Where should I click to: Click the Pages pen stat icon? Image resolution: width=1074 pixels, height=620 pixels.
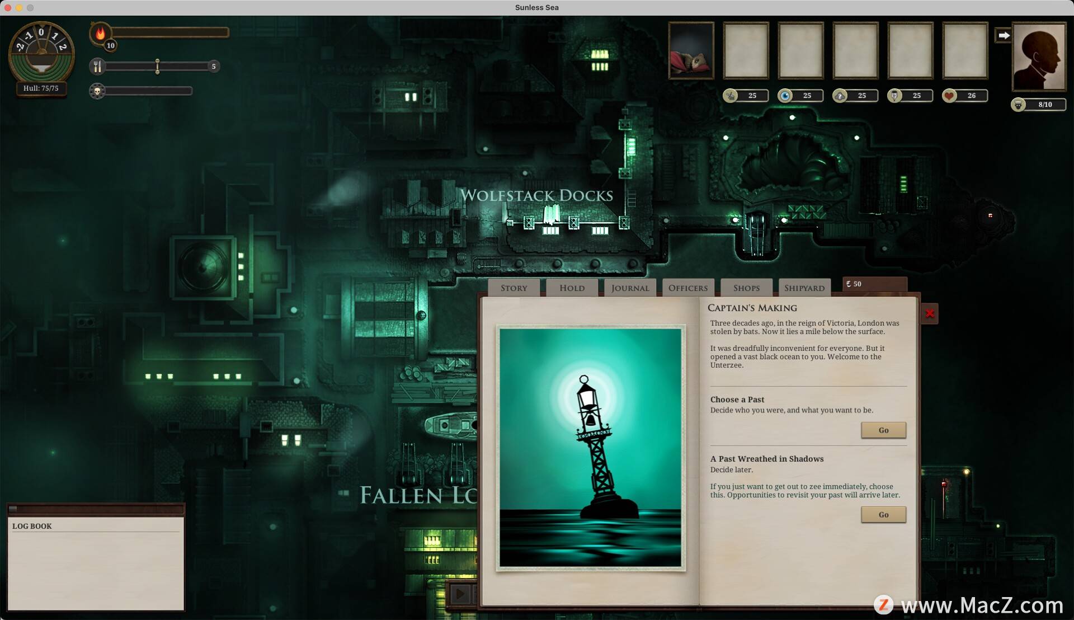pyautogui.click(x=895, y=96)
